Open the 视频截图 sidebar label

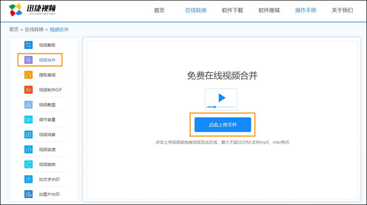47,105
